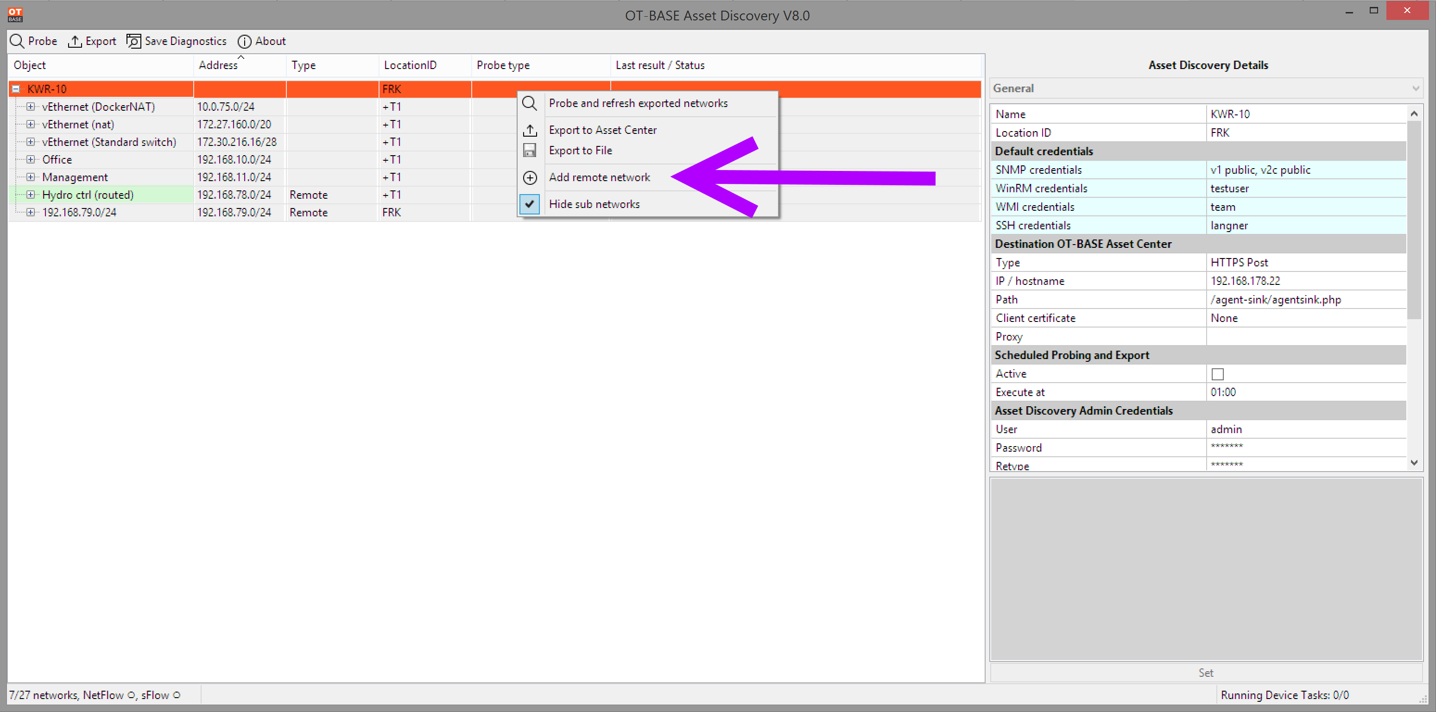Screen dimensions: 1436x712
Task: Click the Password masked field
Action: coord(1306,447)
